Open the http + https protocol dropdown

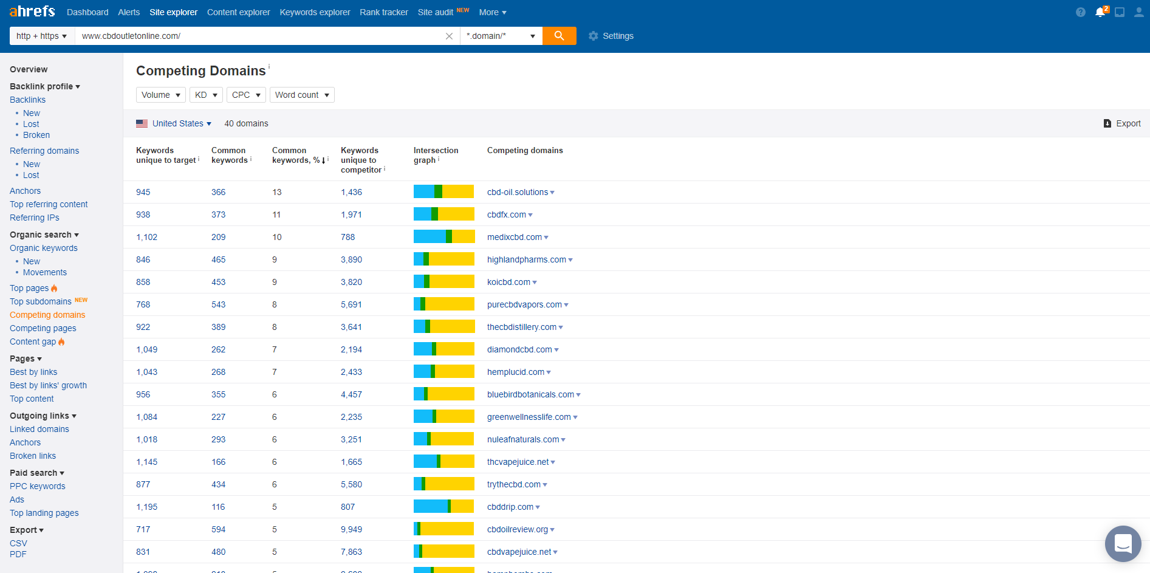[42, 36]
